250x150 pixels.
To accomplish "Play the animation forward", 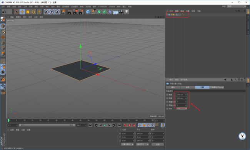I will [x=105, y=125].
